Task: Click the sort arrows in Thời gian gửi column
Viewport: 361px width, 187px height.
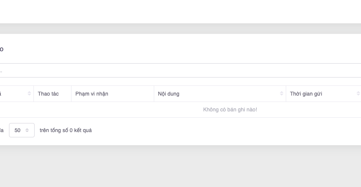Action: 358,94
